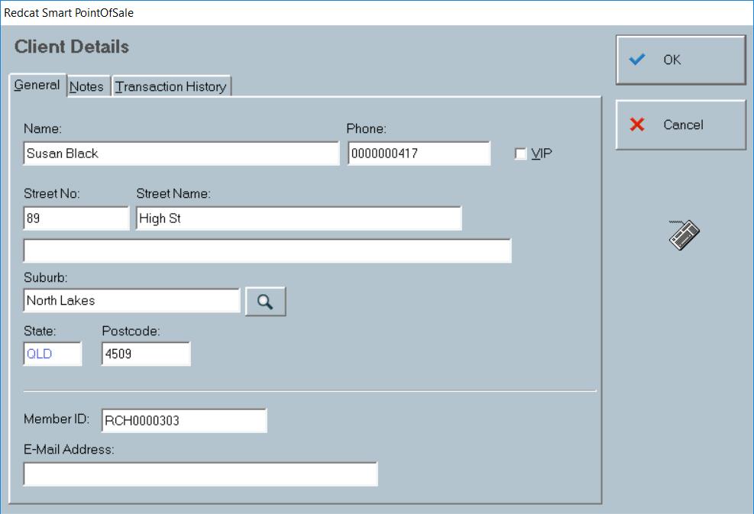Enable the VIP checkbox
The width and height of the screenshot is (754, 514).
(520, 154)
